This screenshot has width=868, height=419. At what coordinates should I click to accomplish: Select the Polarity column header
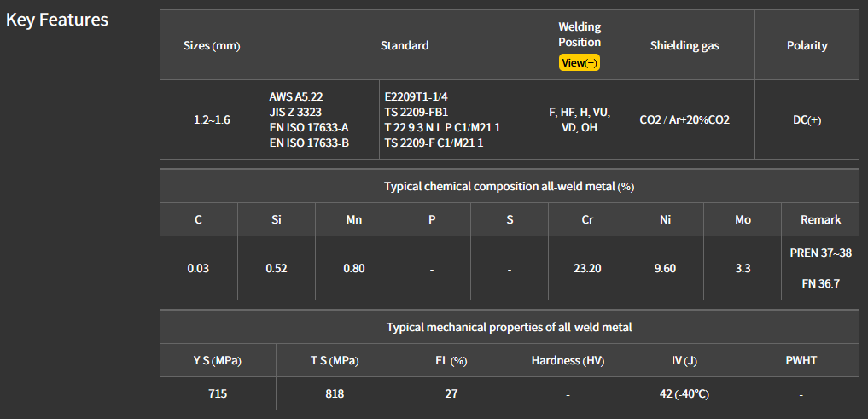(x=807, y=46)
